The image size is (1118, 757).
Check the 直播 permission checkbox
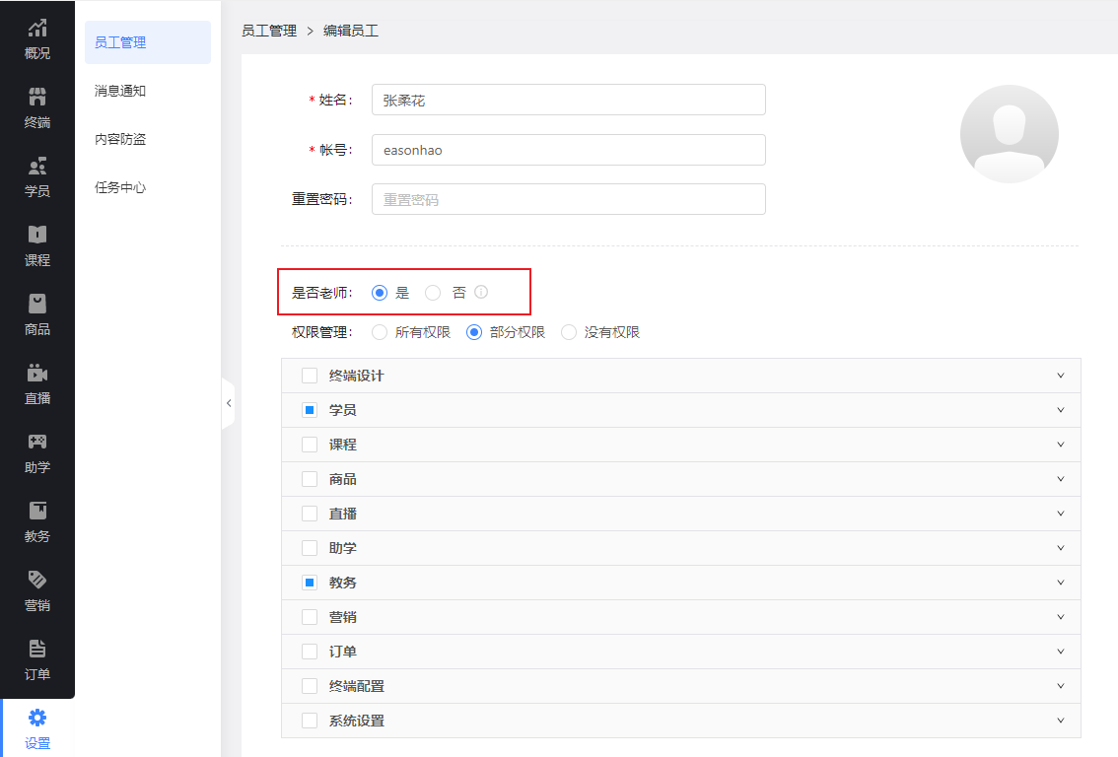coord(310,514)
